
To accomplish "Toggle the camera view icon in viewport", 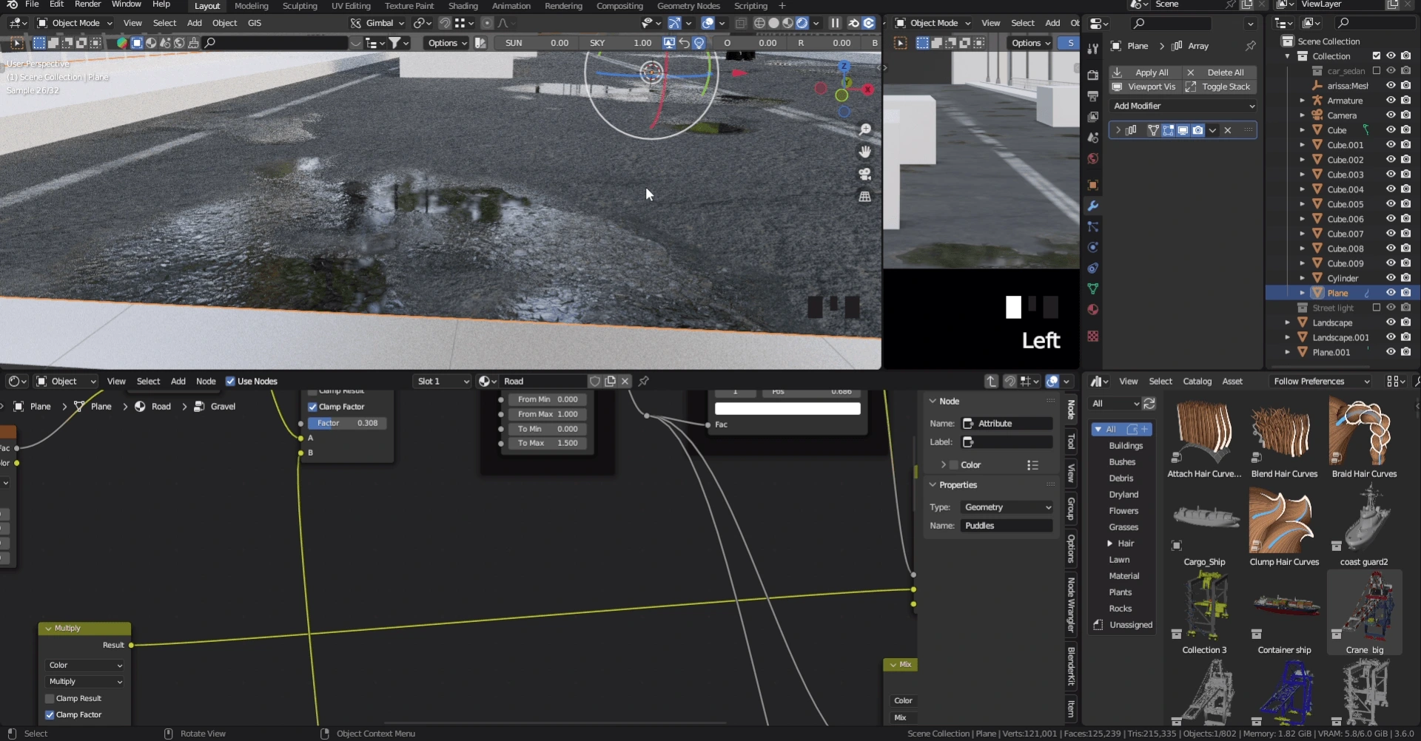I will point(864,175).
